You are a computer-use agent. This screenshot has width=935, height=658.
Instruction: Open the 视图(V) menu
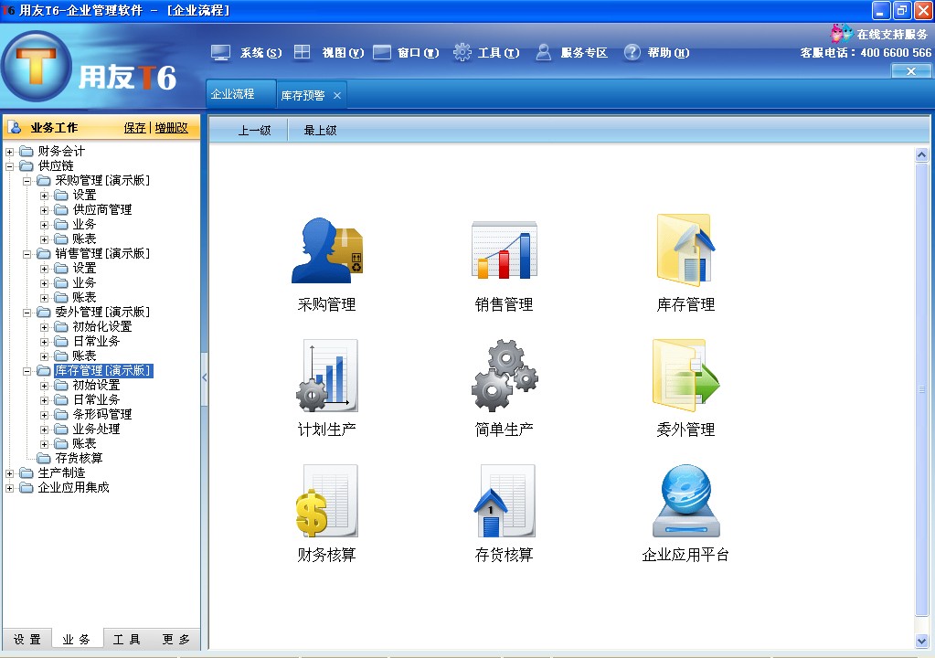pyautogui.click(x=343, y=53)
